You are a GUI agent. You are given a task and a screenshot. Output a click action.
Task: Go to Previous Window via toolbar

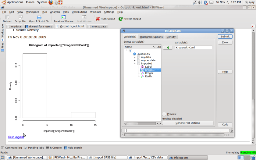(x=63, y=19)
